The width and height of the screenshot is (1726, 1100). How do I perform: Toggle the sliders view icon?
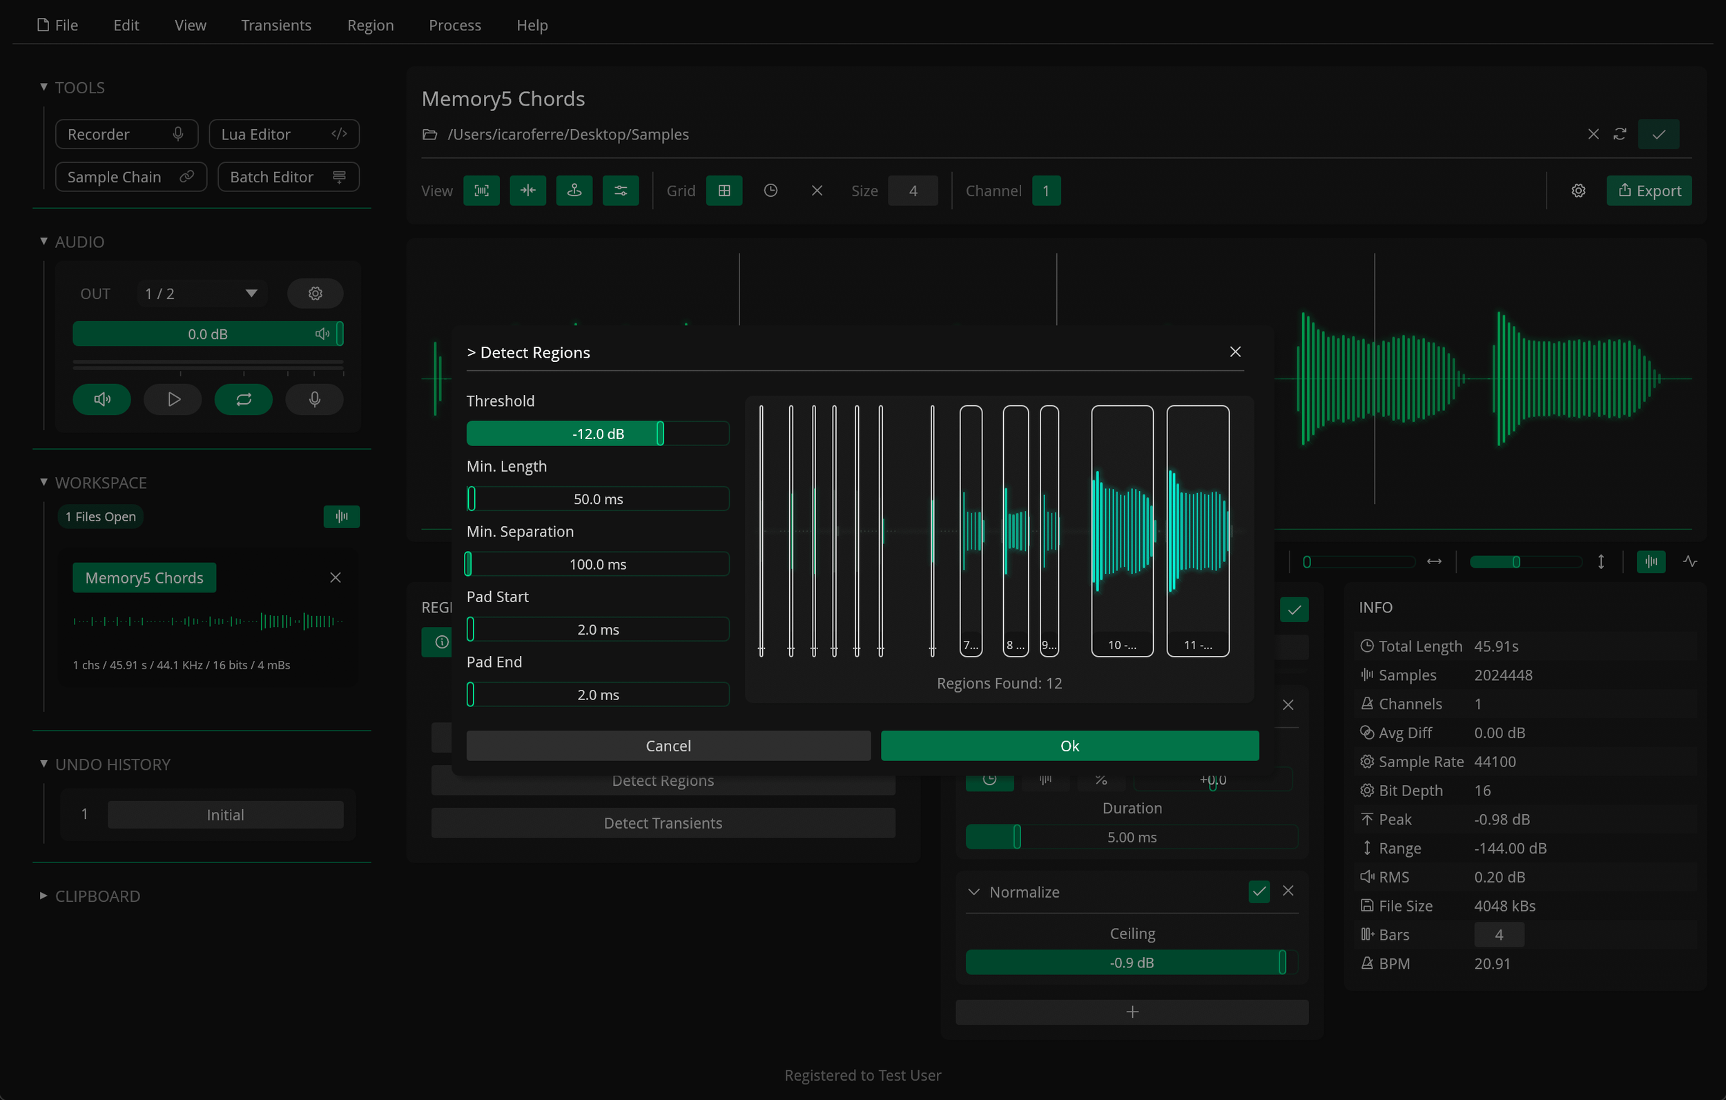click(621, 190)
